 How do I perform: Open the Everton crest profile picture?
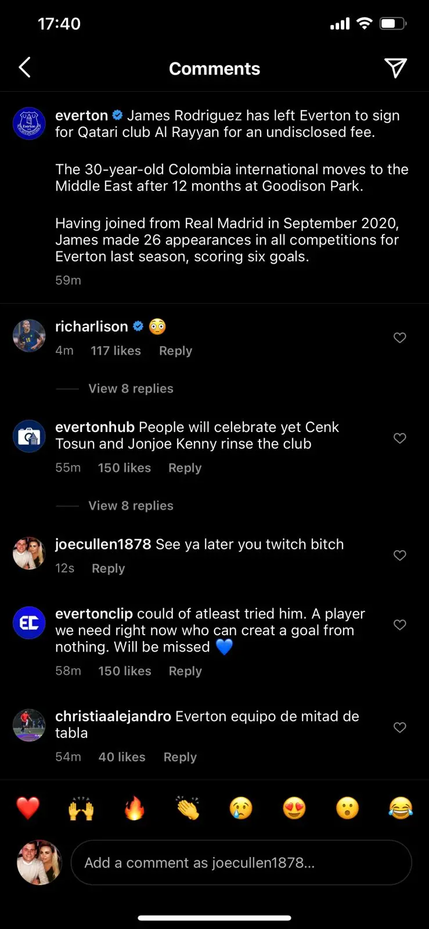click(x=29, y=123)
